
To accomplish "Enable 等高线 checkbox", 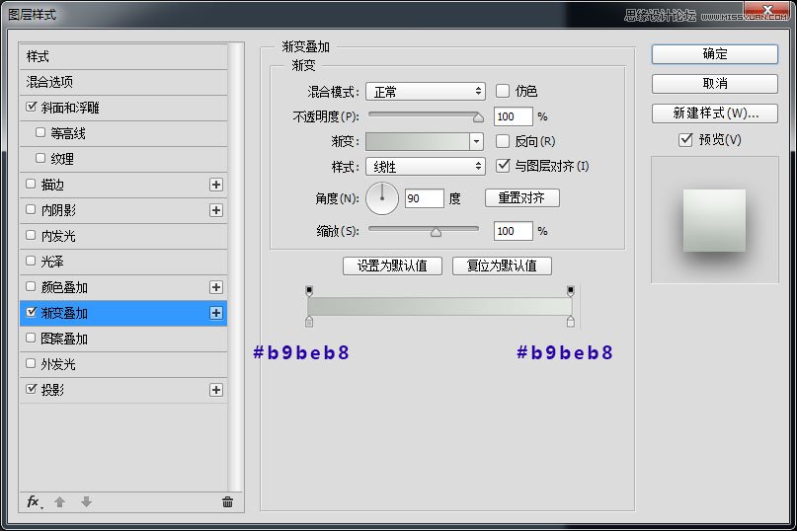I will click(40, 132).
